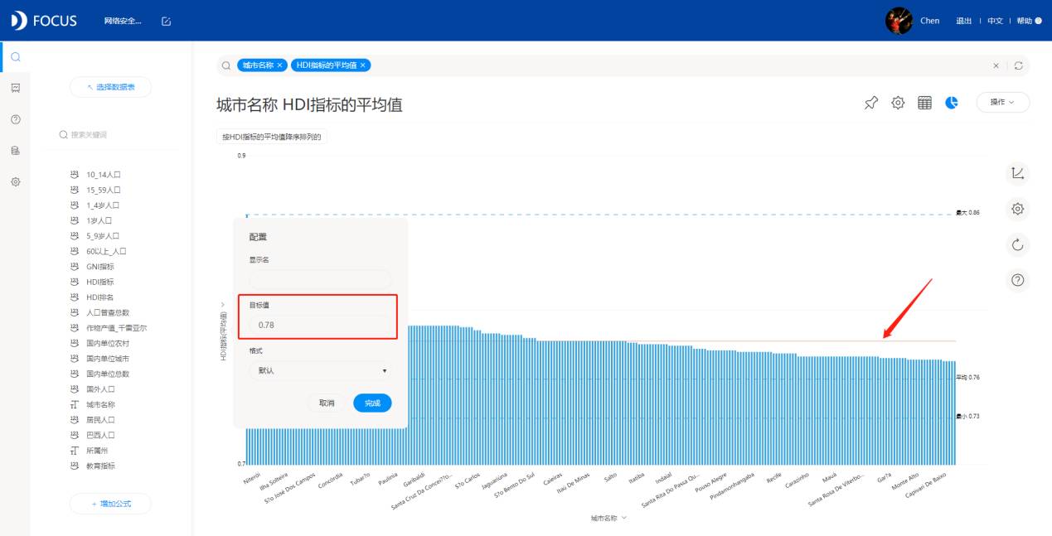Expand the y-axis panel arrow
The width and height of the screenshot is (1052, 536).
coord(222,305)
